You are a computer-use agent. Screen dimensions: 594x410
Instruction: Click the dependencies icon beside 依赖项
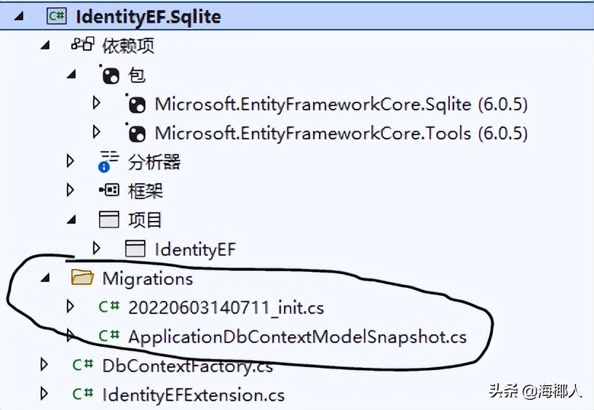[82, 44]
